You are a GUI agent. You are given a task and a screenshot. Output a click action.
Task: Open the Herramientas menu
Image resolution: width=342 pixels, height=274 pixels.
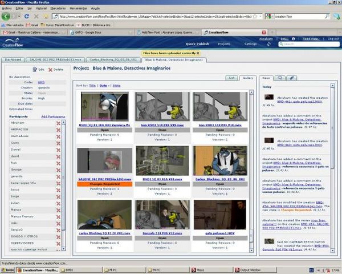pyautogui.click(x=78, y=9)
